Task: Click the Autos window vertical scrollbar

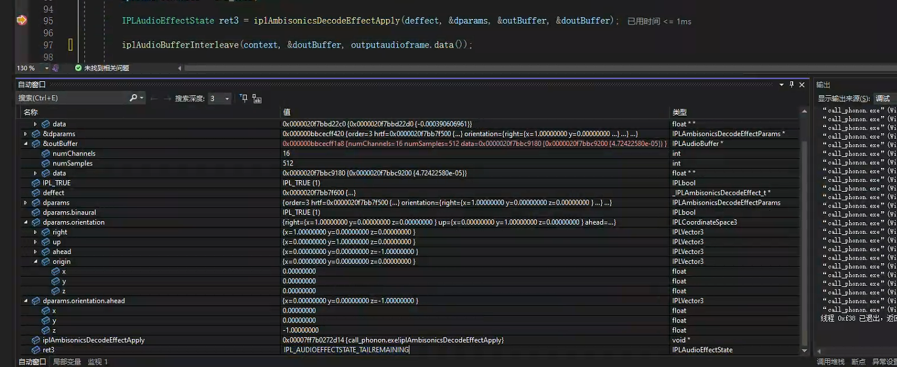Action: [x=805, y=232]
